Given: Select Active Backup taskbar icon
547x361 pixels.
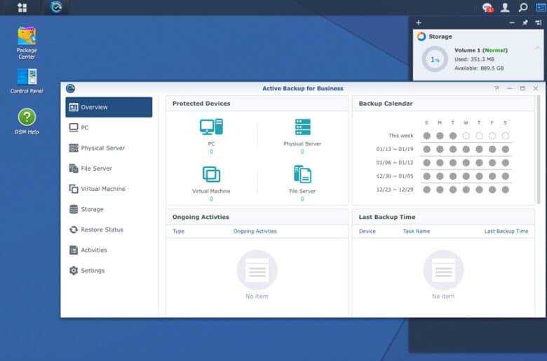Looking at the screenshot, I should (56, 7).
